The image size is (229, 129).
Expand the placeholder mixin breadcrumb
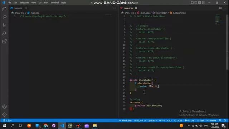(161, 13)
